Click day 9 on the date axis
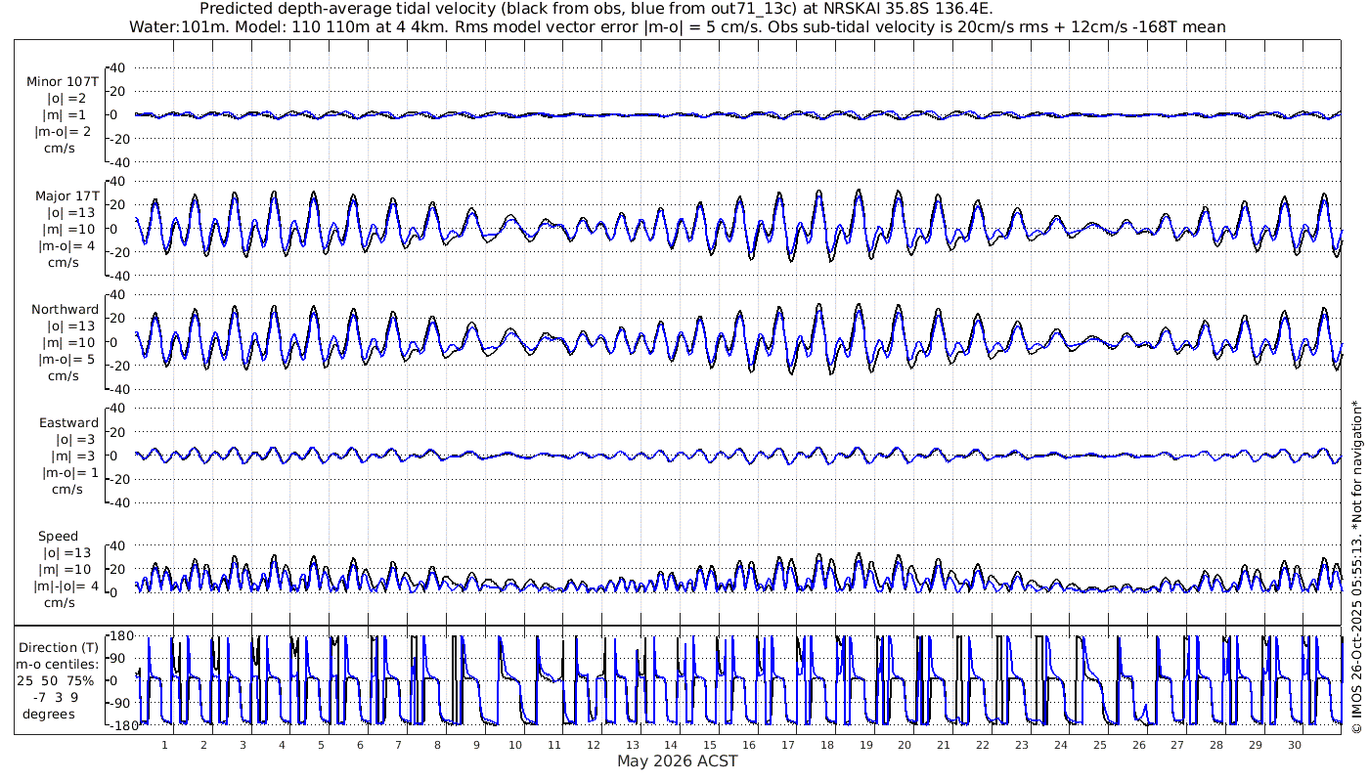The width and height of the screenshot is (1369, 782). pos(476,745)
